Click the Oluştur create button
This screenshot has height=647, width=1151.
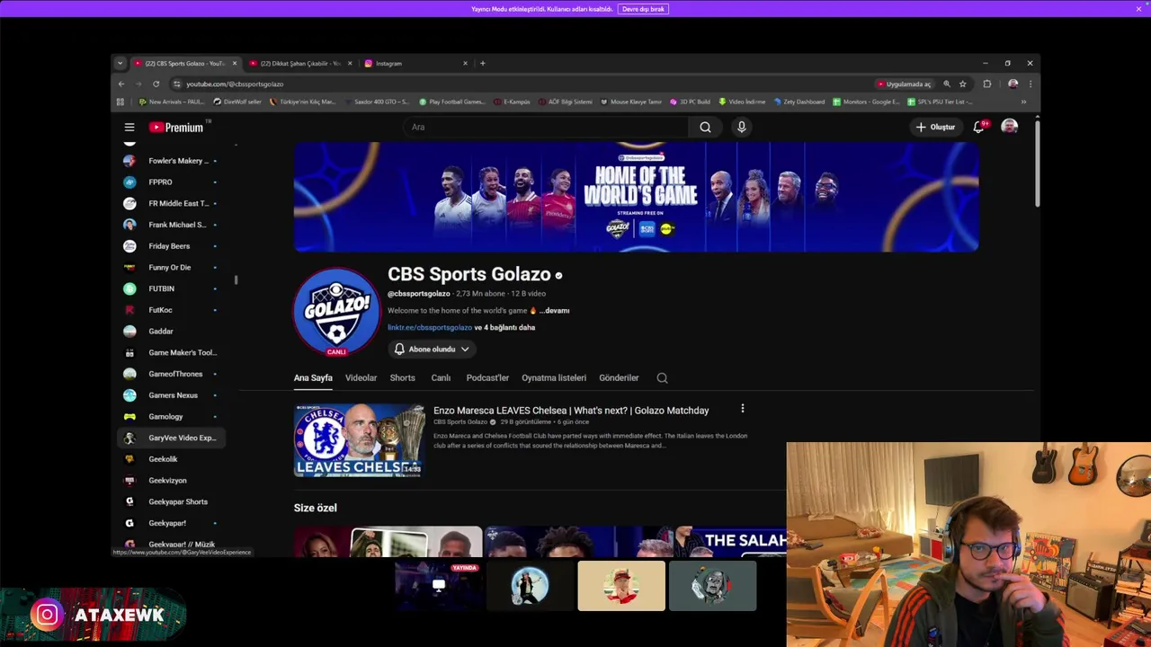click(x=935, y=128)
